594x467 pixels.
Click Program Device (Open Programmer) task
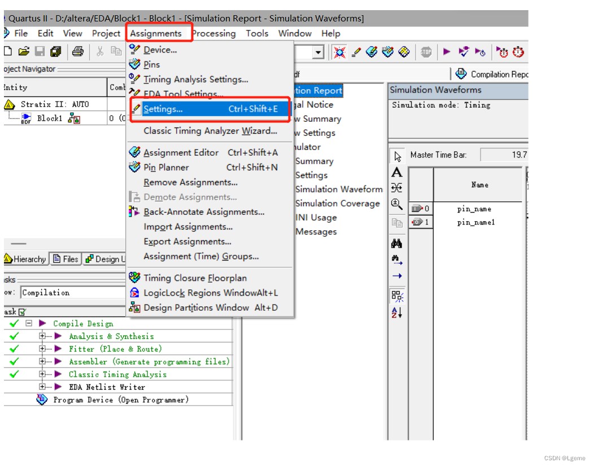click(x=121, y=400)
